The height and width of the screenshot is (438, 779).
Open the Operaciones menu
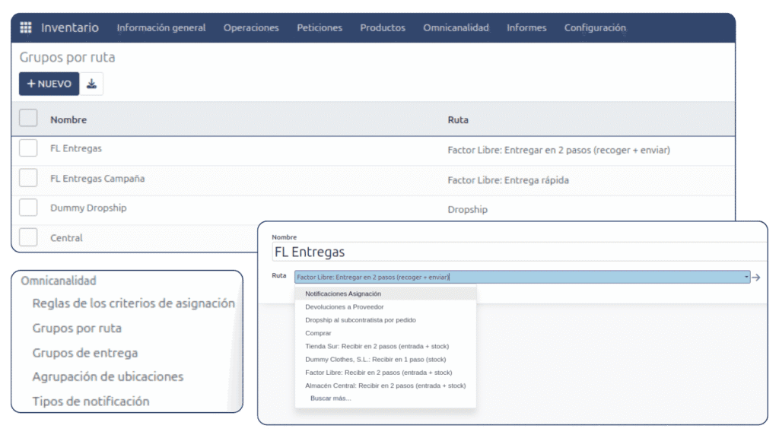click(251, 28)
